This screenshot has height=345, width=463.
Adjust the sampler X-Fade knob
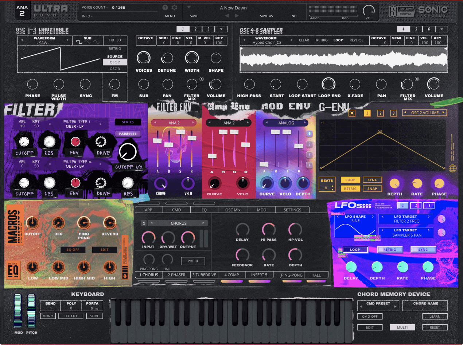tap(355, 84)
